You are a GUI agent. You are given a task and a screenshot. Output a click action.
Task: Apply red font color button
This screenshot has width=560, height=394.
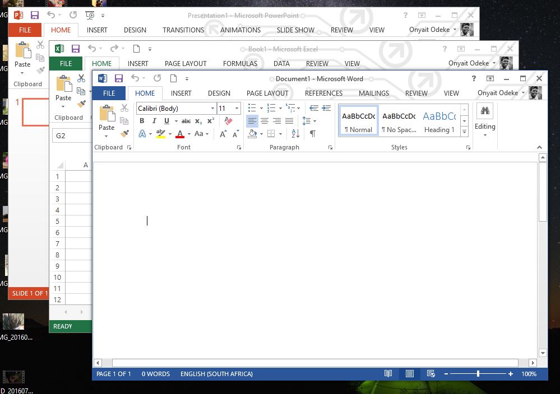point(180,134)
